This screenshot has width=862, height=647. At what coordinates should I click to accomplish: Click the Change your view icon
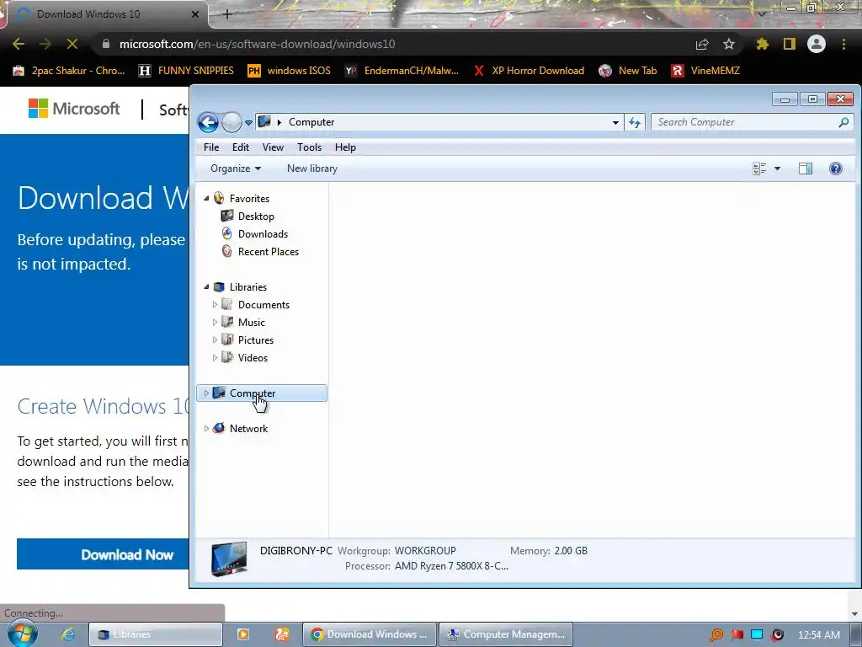759,168
